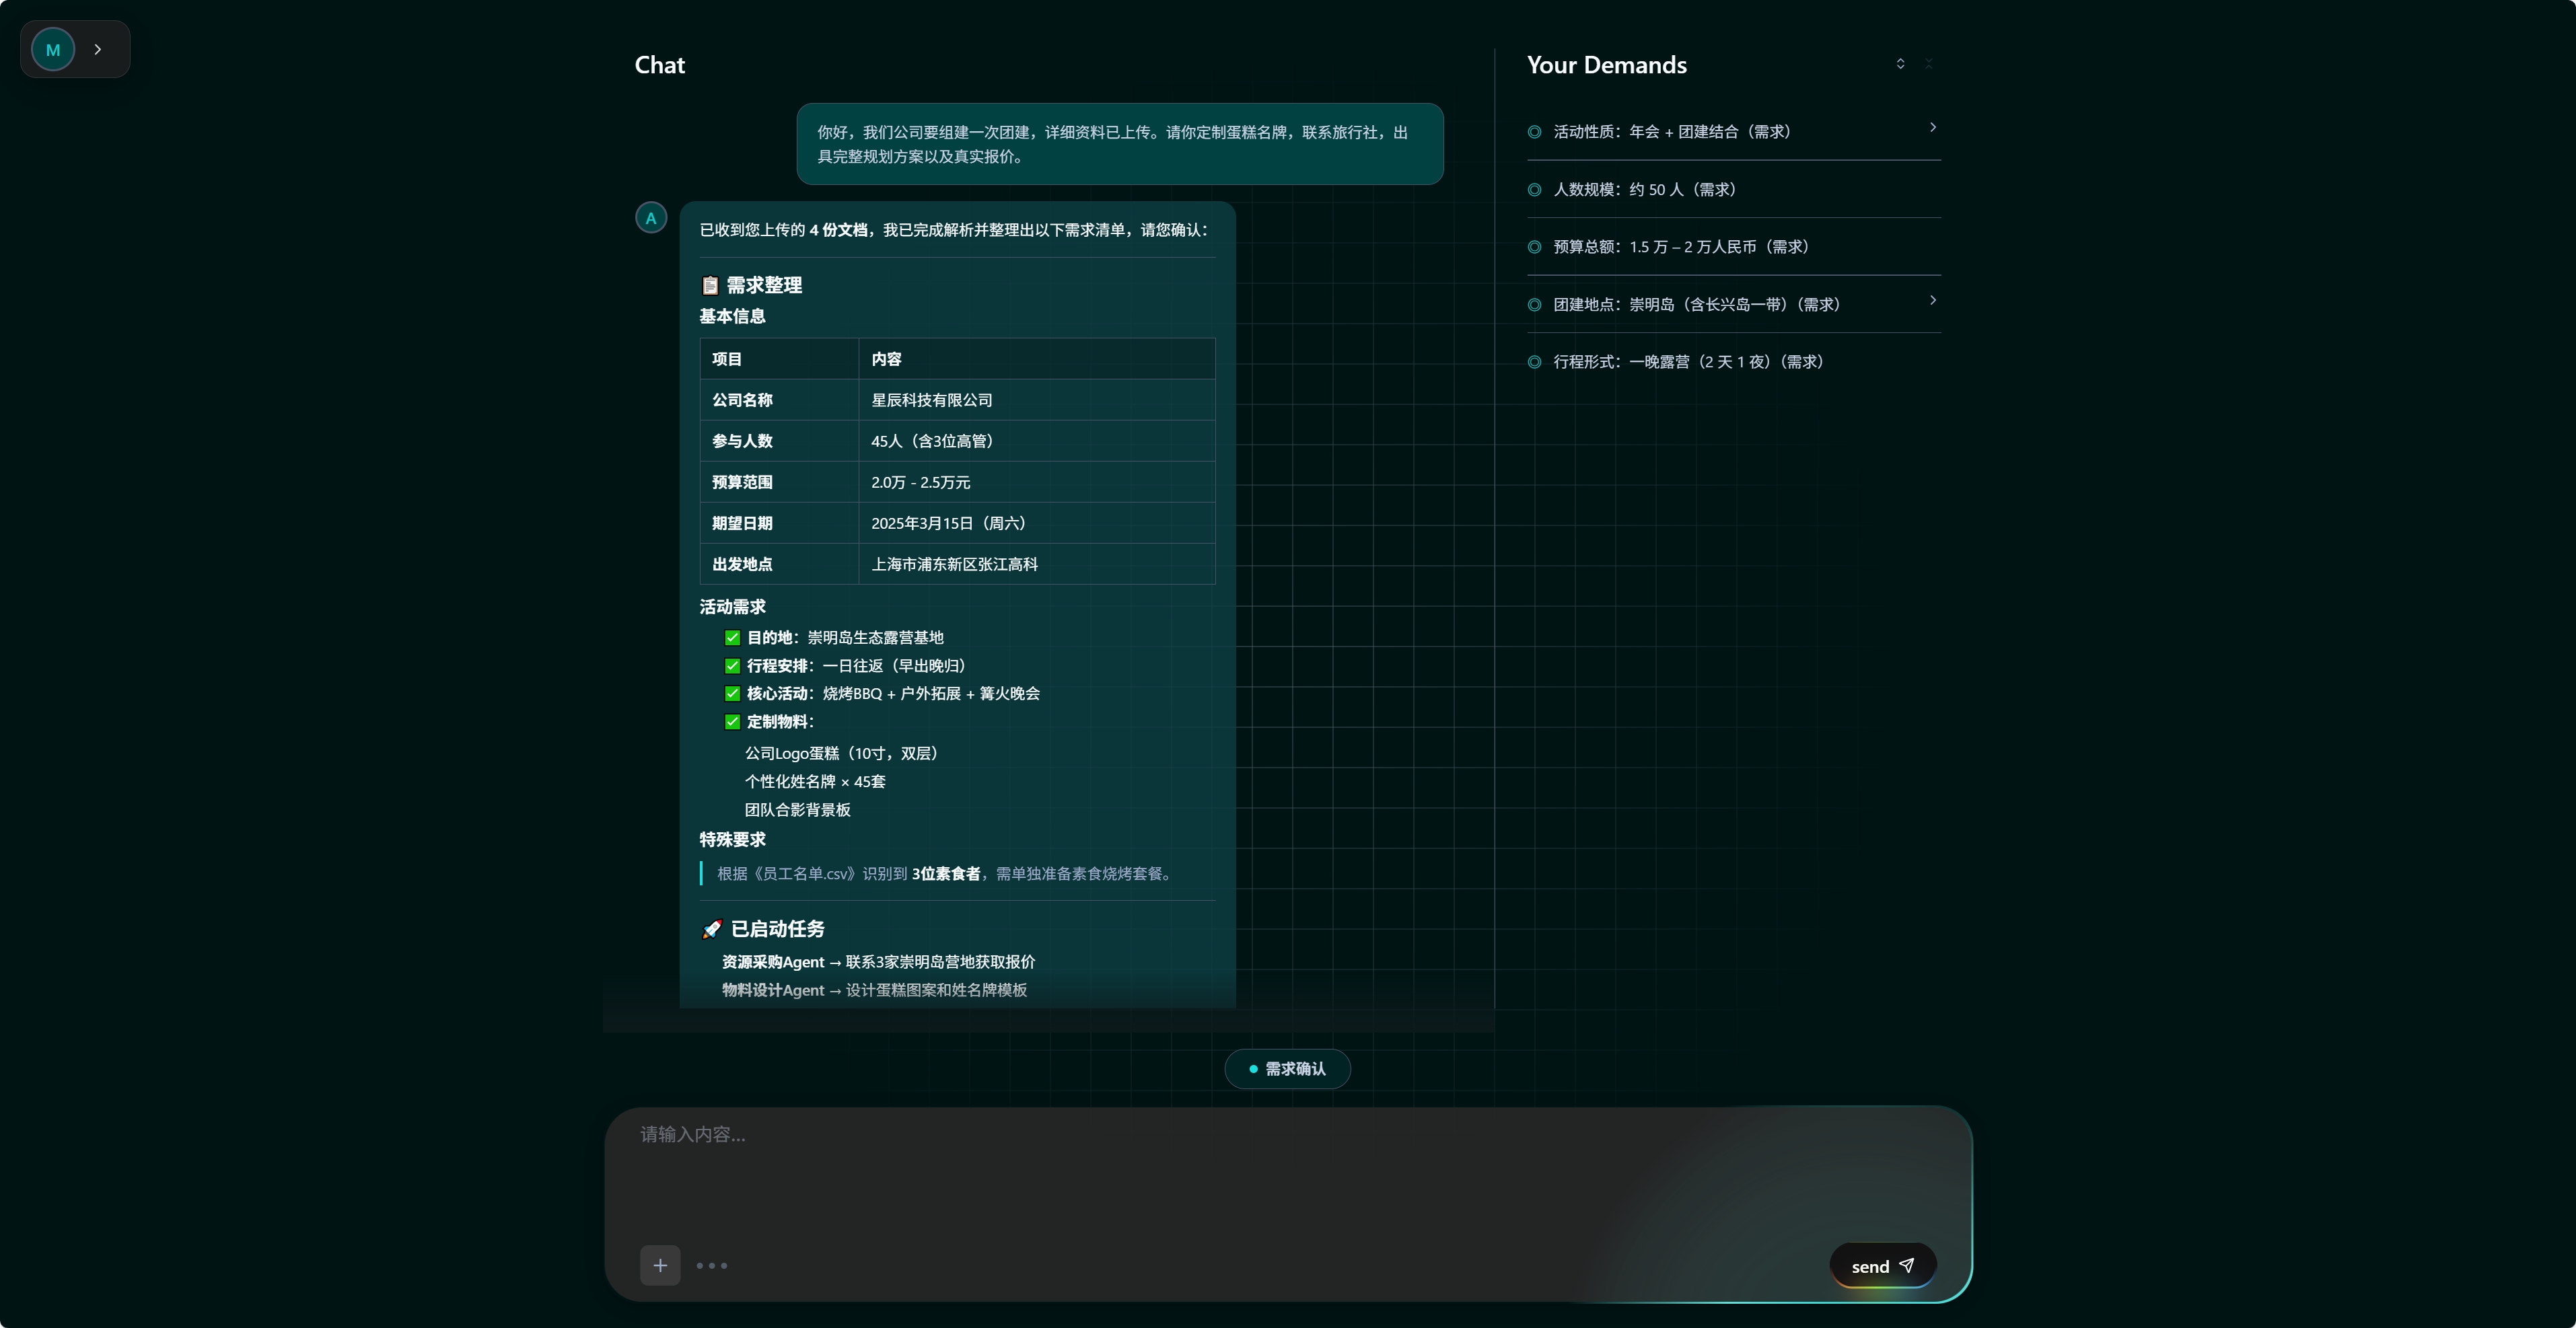The height and width of the screenshot is (1328, 2576).
Task: Click the send button
Action: point(1882,1266)
